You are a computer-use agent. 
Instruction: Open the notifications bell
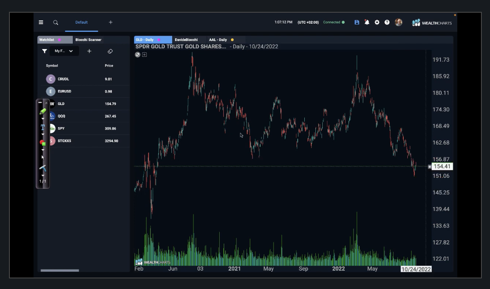click(x=367, y=22)
